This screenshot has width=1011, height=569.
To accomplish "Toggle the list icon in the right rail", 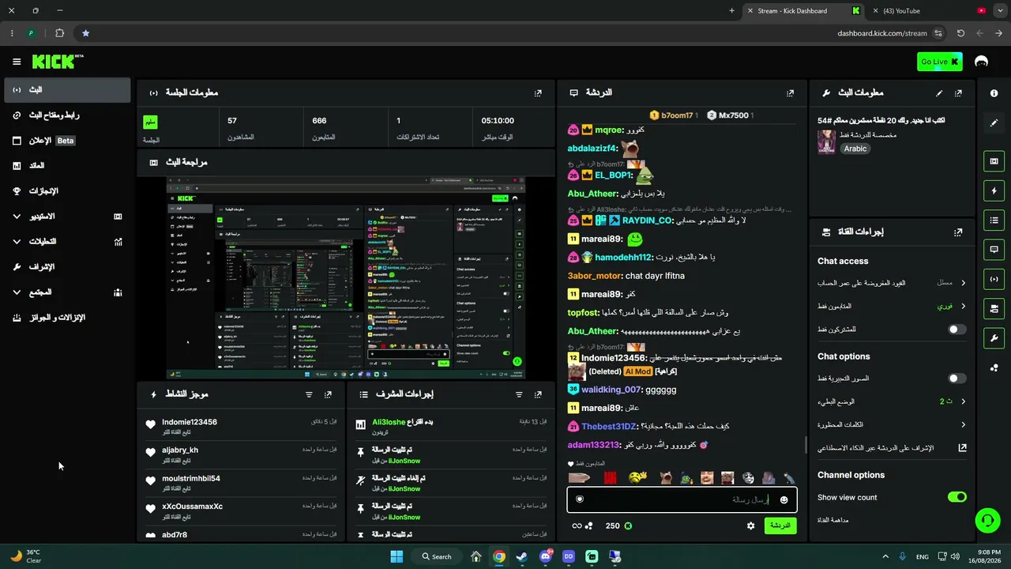I will coord(994,220).
